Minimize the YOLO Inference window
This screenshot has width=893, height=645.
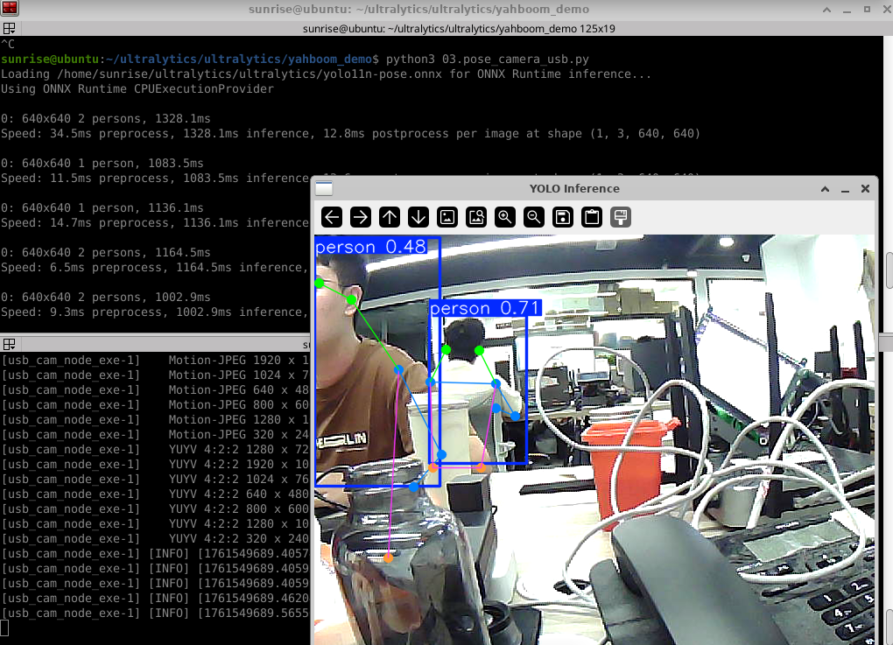click(x=845, y=190)
